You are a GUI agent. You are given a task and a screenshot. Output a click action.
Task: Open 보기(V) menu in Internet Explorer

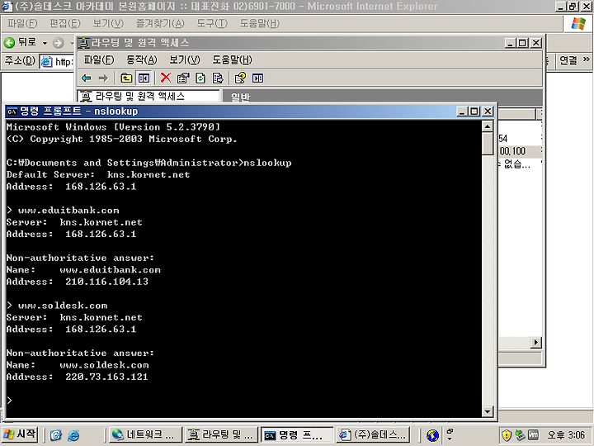click(x=108, y=23)
